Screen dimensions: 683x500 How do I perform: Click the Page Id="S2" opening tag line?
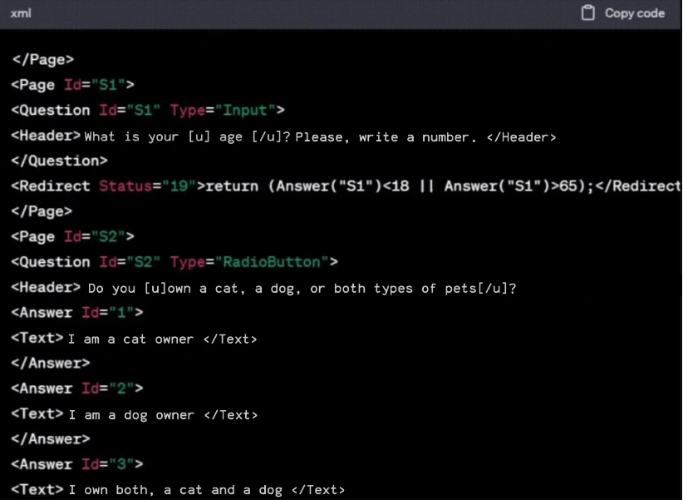point(73,236)
